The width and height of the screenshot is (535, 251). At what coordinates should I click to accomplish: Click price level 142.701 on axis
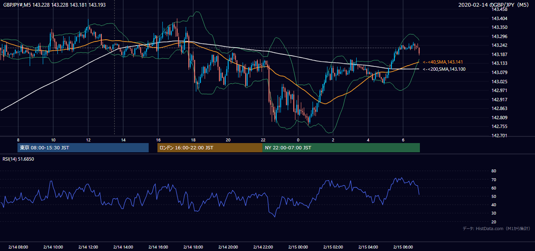coord(499,136)
